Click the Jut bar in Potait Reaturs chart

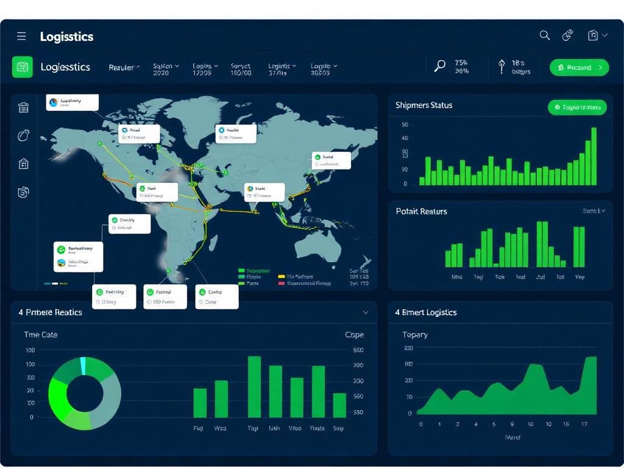pyautogui.click(x=542, y=244)
